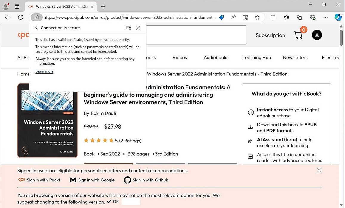Sign in with Packt
345x208 pixels.
pos(39,180)
